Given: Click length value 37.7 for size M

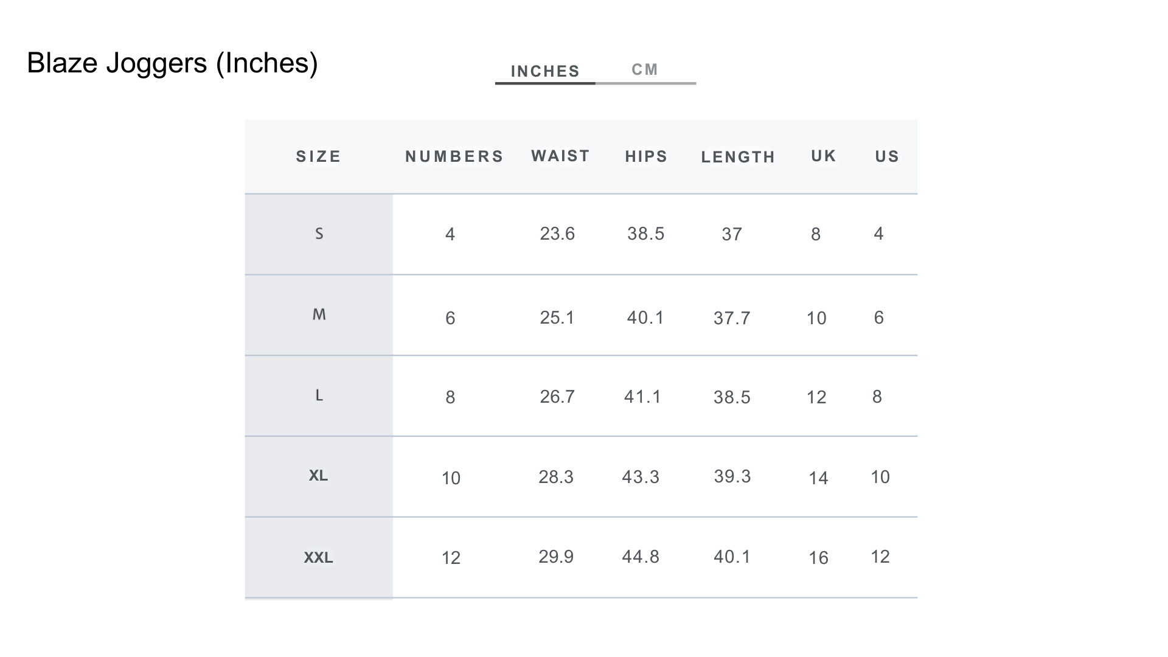Looking at the screenshot, I should [732, 318].
